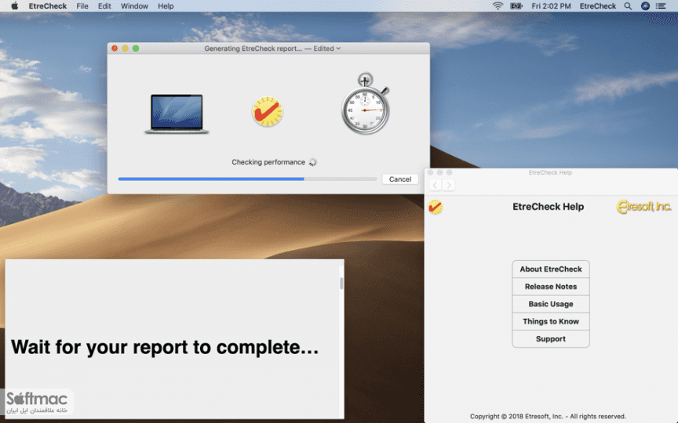Click the 'Generating EtreCheck report...' window title
Image resolution: width=678 pixels, height=423 pixels.
point(253,49)
